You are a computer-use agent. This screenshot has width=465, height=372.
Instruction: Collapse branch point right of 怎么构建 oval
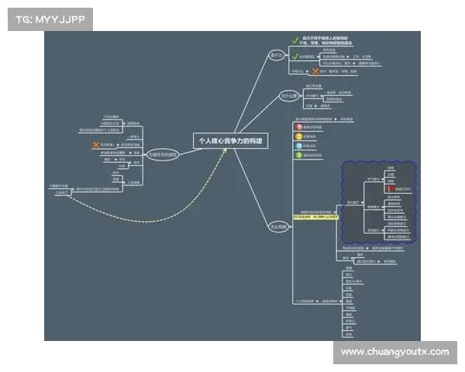291,227
